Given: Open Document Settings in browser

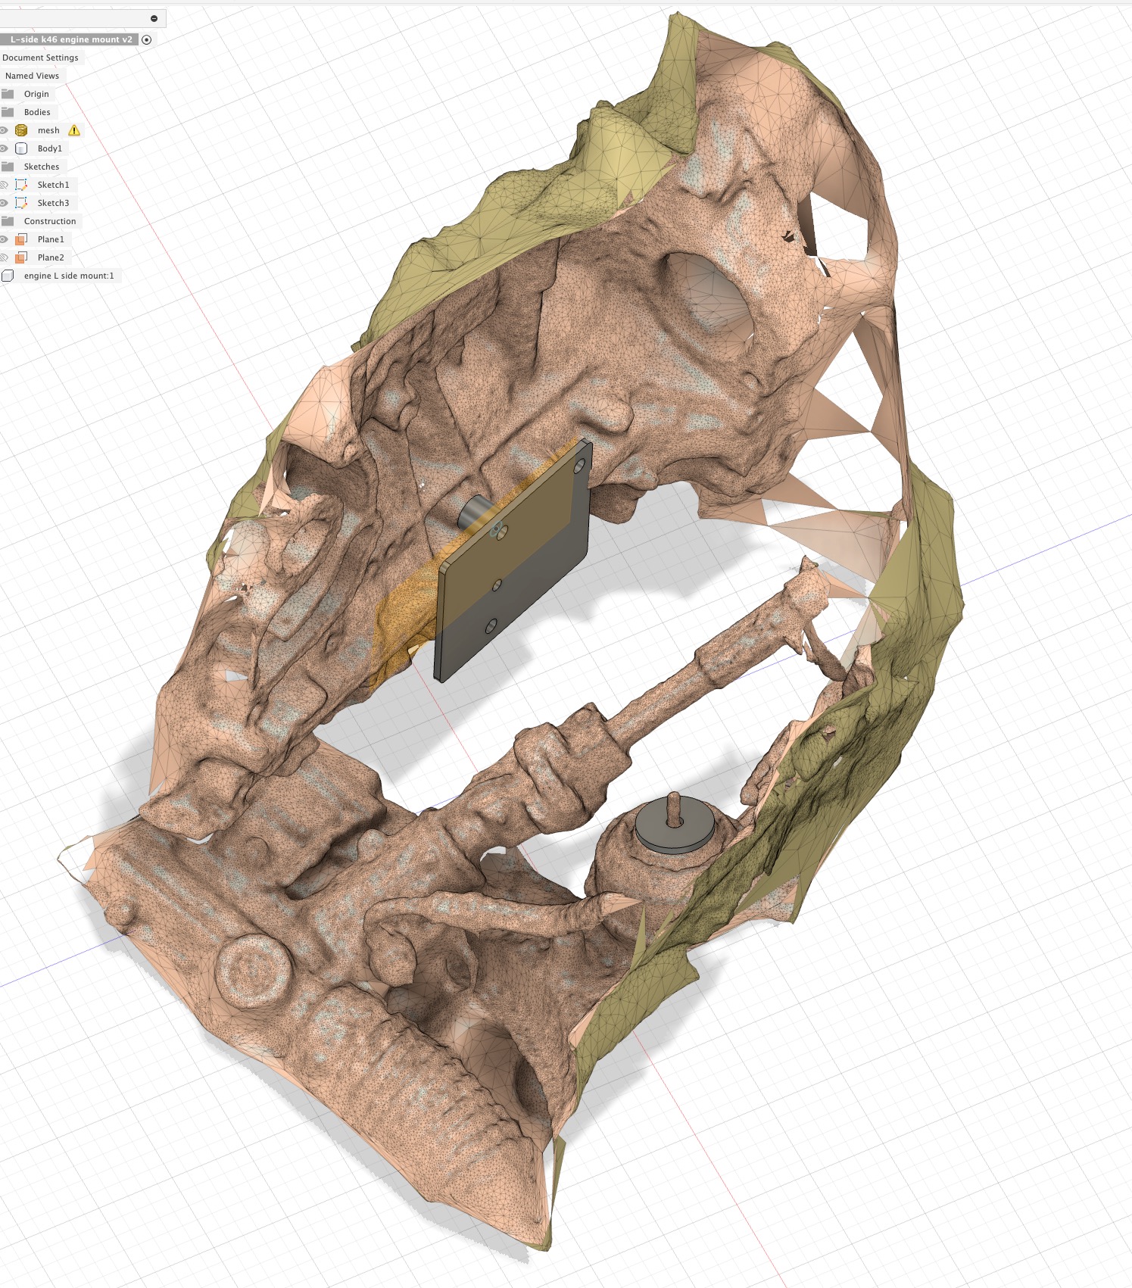Looking at the screenshot, I should coord(40,58).
